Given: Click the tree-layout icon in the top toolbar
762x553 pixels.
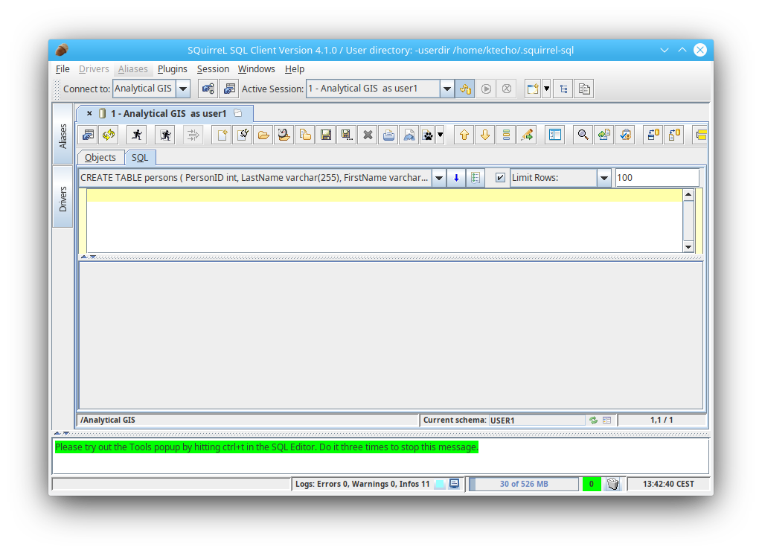Looking at the screenshot, I should 563,89.
